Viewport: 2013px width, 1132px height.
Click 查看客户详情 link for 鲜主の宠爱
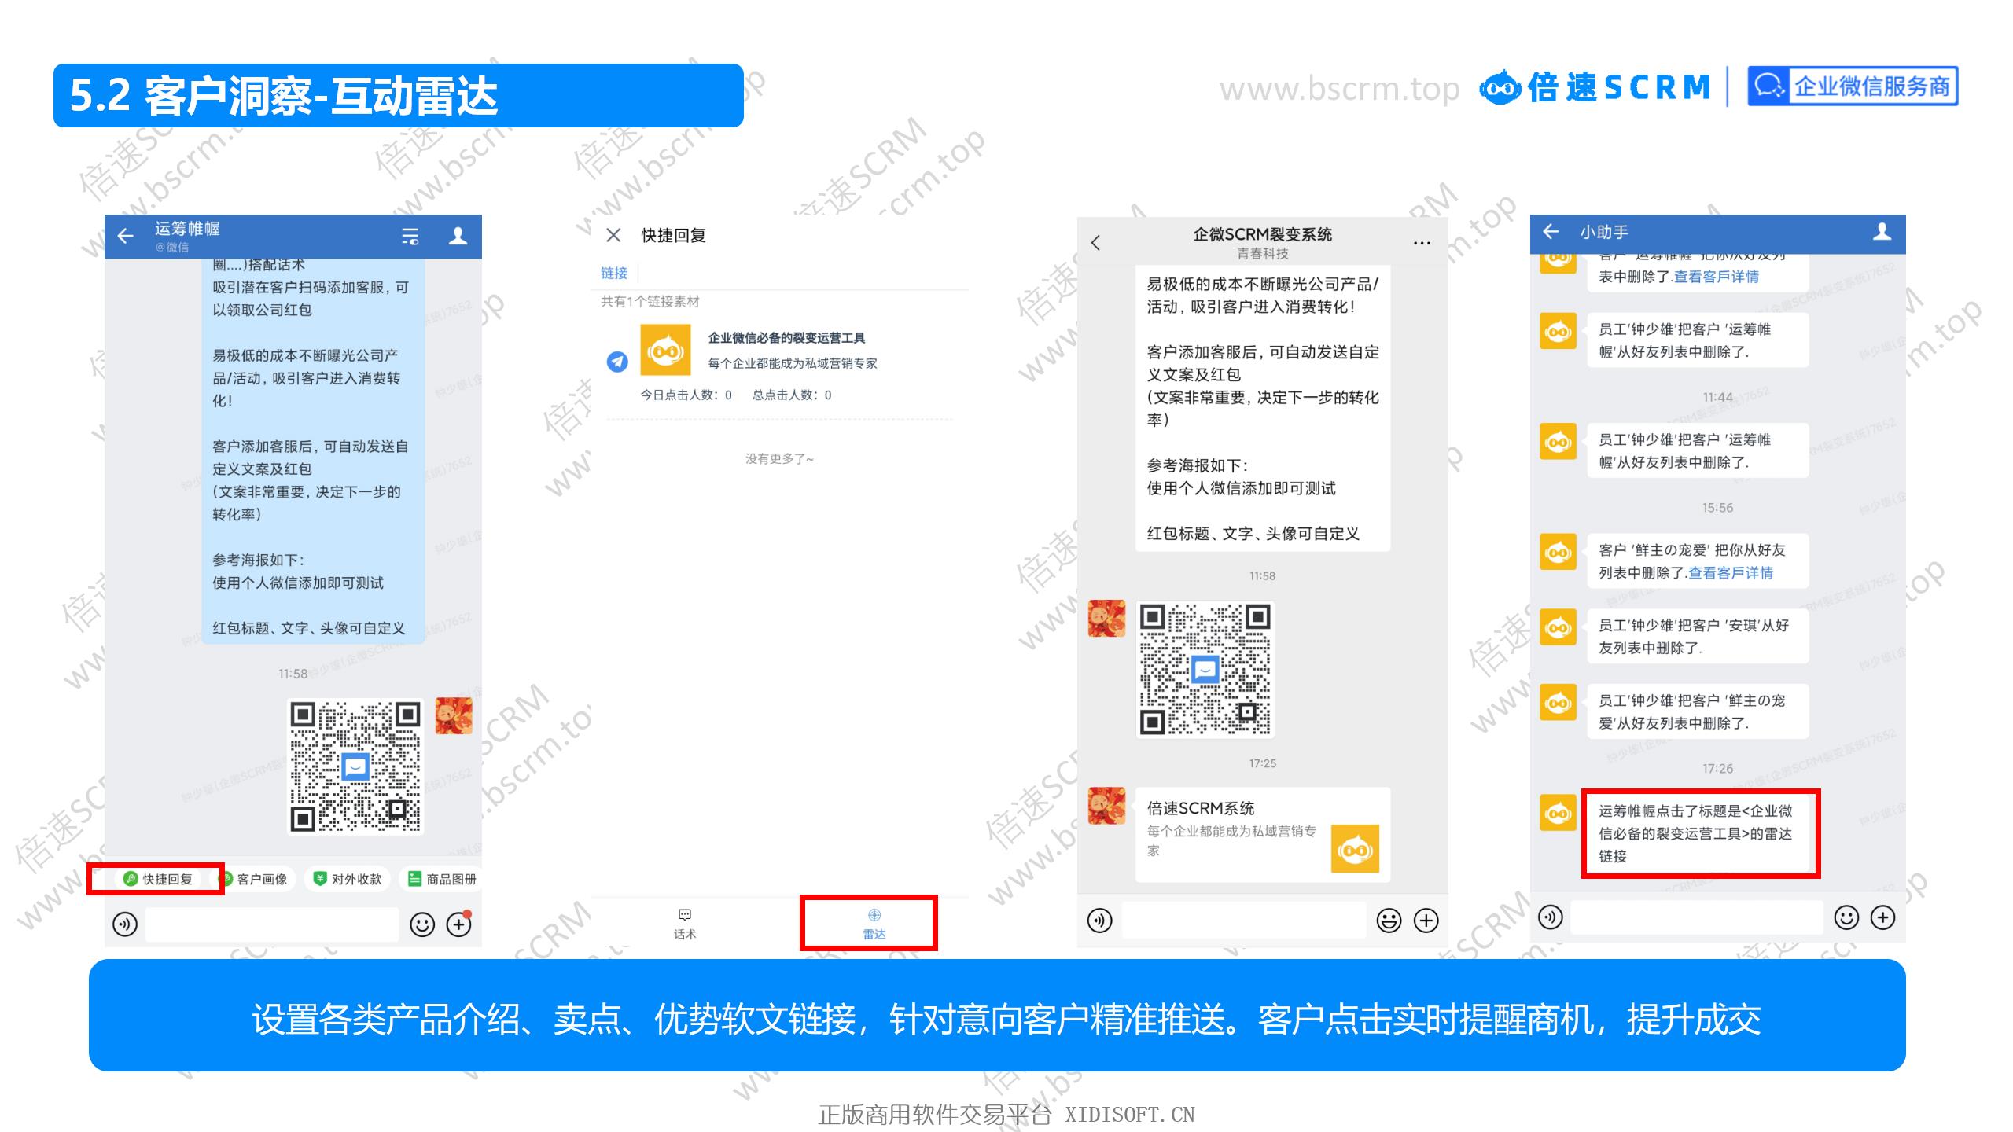[x=1731, y=572]
